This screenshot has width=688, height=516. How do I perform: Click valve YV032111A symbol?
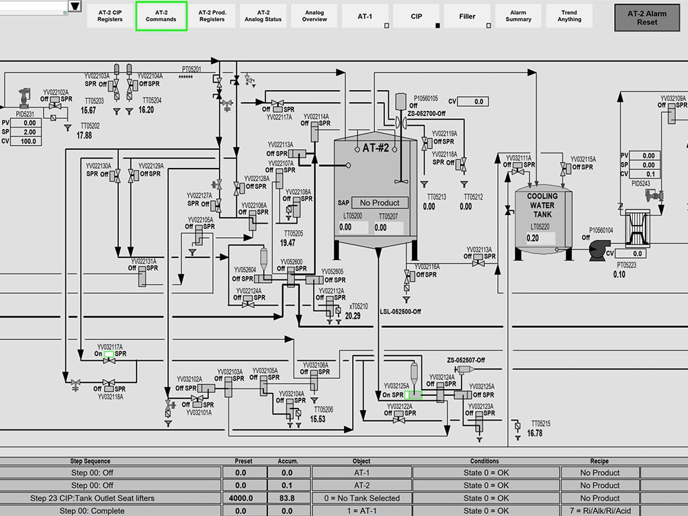pos(518,168)
